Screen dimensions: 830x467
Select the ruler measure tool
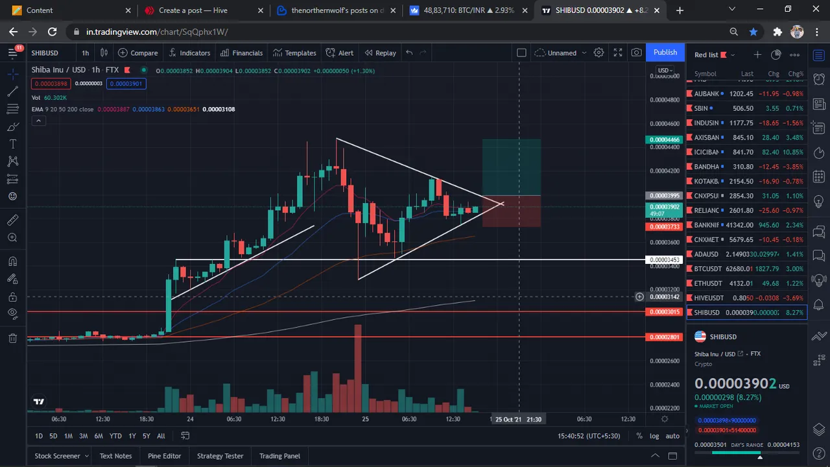click(x=13, y=221)
